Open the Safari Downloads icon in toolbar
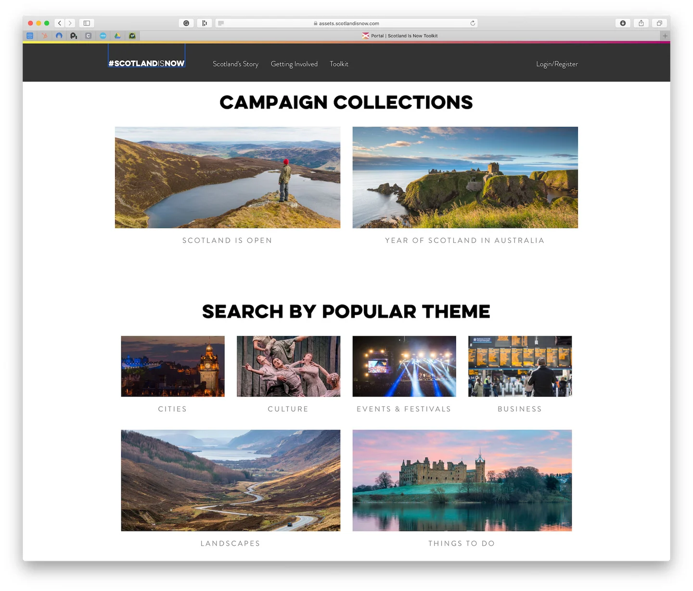Screen dimensions: 693x591 (623, 23)
